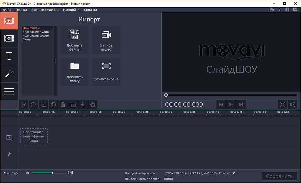The width and height of the screenshot is (301, 183).
Task: Click the 00:00:30 timeline ruler mark
Action: 166,112
